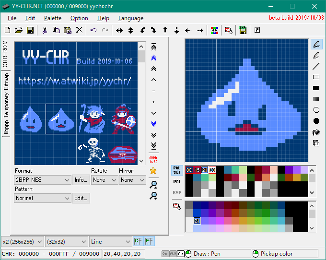Image resolution: width=326 pixels, height=260 pixels.
Task: Click the New file icon
Action: 8,30
